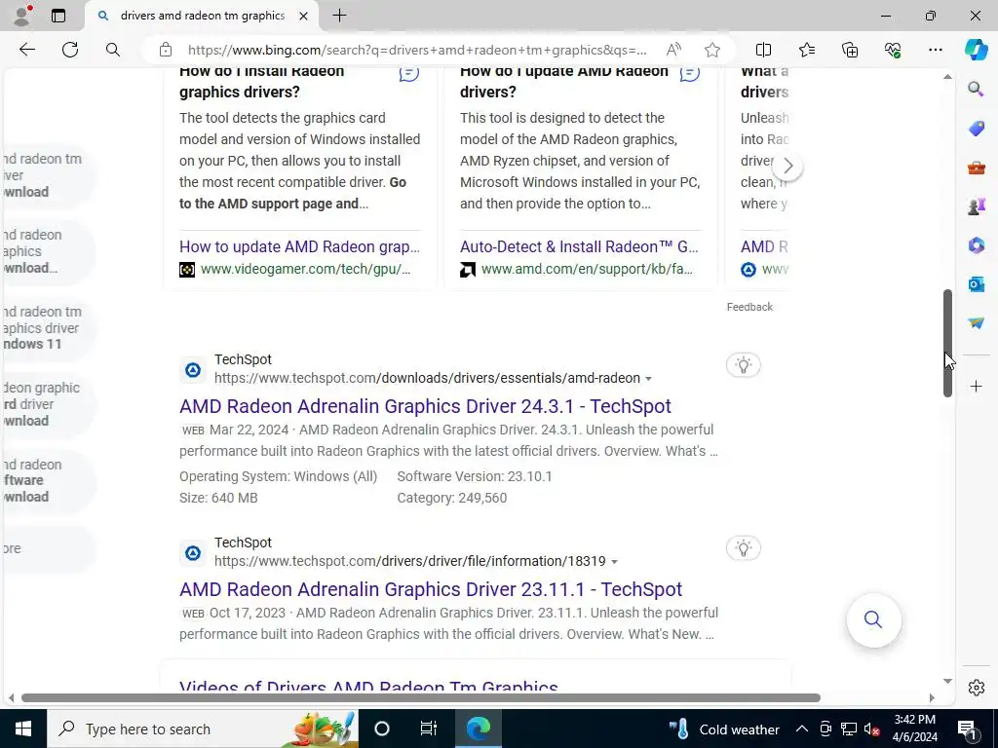Open Auto-Detect & Install Radeon link
The height and width of the screenshot is (748, 998).
579,246
